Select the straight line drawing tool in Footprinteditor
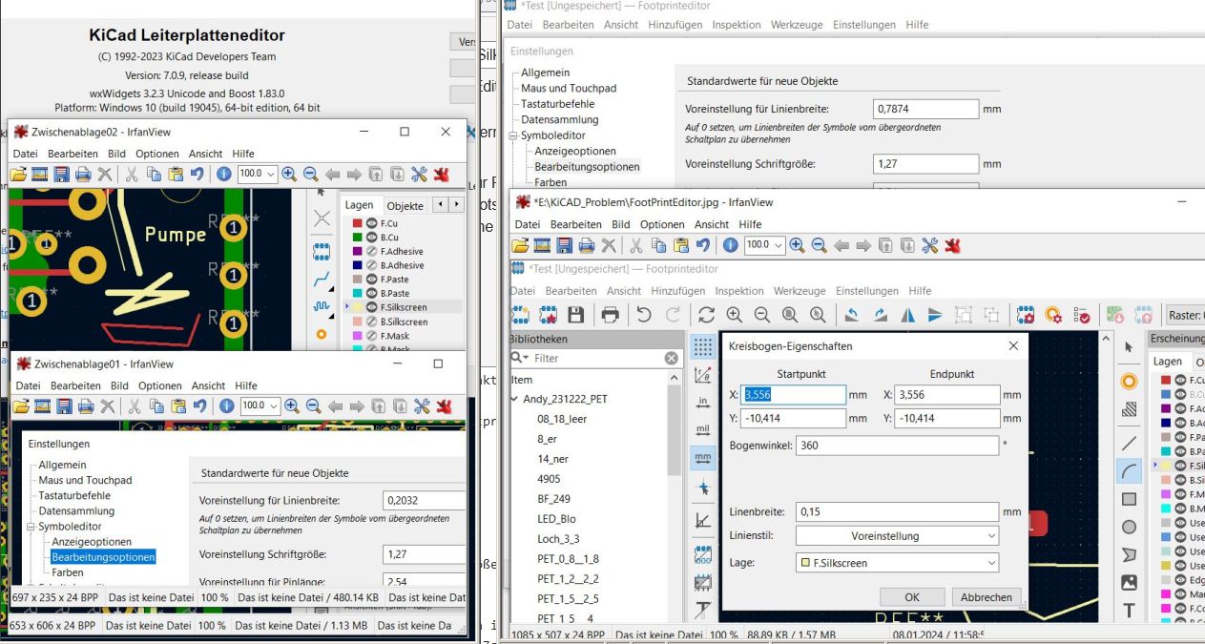The image size is (1205, 644). (x=1129, y=443)
